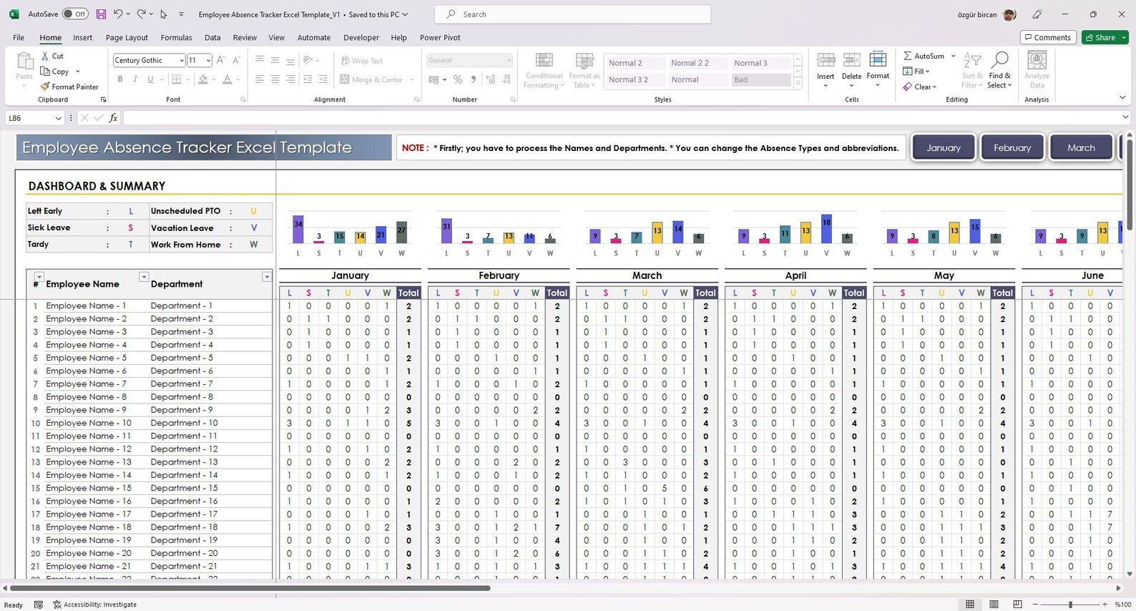The width and height of the screenshot is (1136, 611).
Task: Open Find & Select magnifier icon
Action: [999, 60]
